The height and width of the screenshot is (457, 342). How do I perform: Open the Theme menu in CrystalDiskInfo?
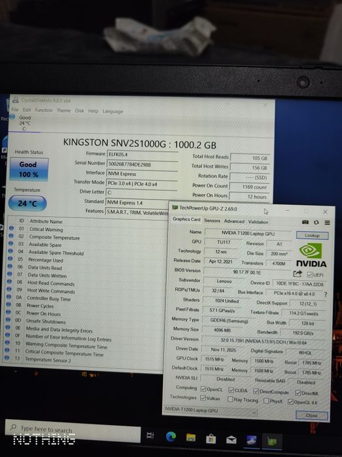64,110
